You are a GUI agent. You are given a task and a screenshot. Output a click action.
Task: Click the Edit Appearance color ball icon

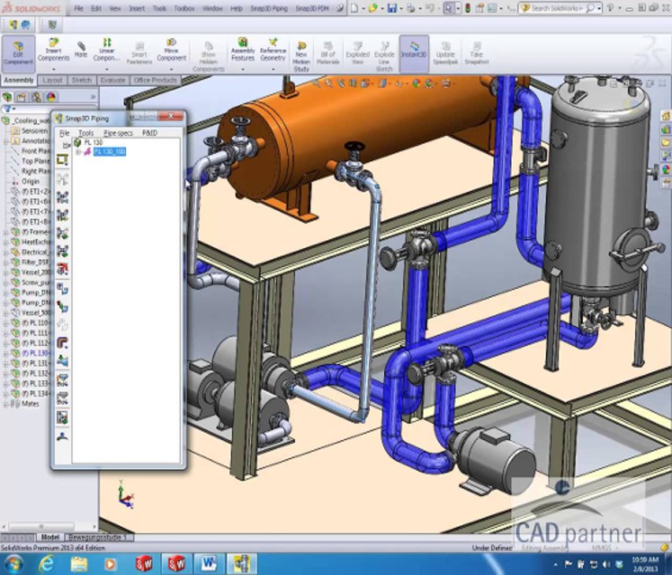click(416, 84)
